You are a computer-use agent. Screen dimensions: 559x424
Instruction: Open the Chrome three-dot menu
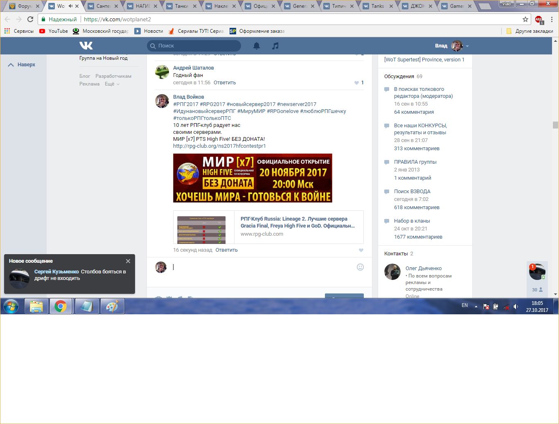(x=552, y=19)
